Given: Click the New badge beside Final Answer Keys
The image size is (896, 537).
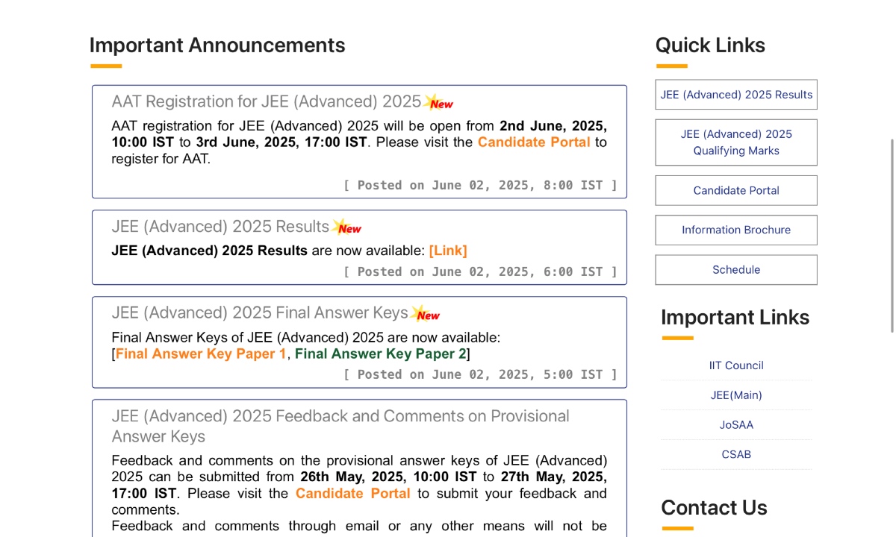Looking at the screenshot, I should coord(426,314).
